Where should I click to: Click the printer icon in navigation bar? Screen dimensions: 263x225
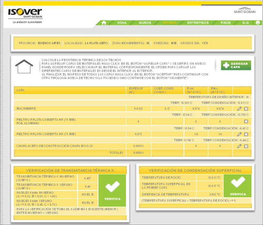(x=257, y=23)
